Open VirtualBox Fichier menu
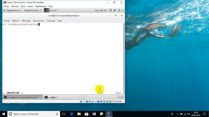The width and height of the screenshot is (209, 117). 6,6
